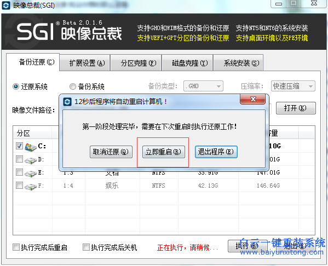
Task: Click the 打开 (K) button
Action: point(296,108)
